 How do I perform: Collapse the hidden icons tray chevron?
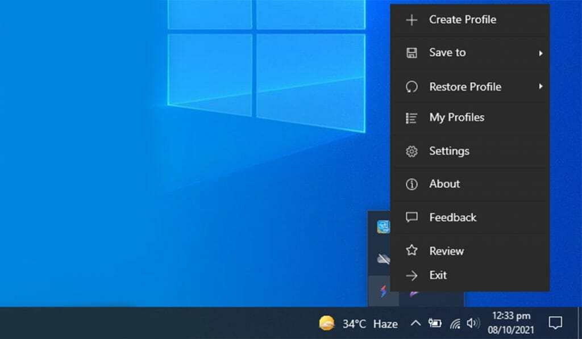click(x=415, y=323)
